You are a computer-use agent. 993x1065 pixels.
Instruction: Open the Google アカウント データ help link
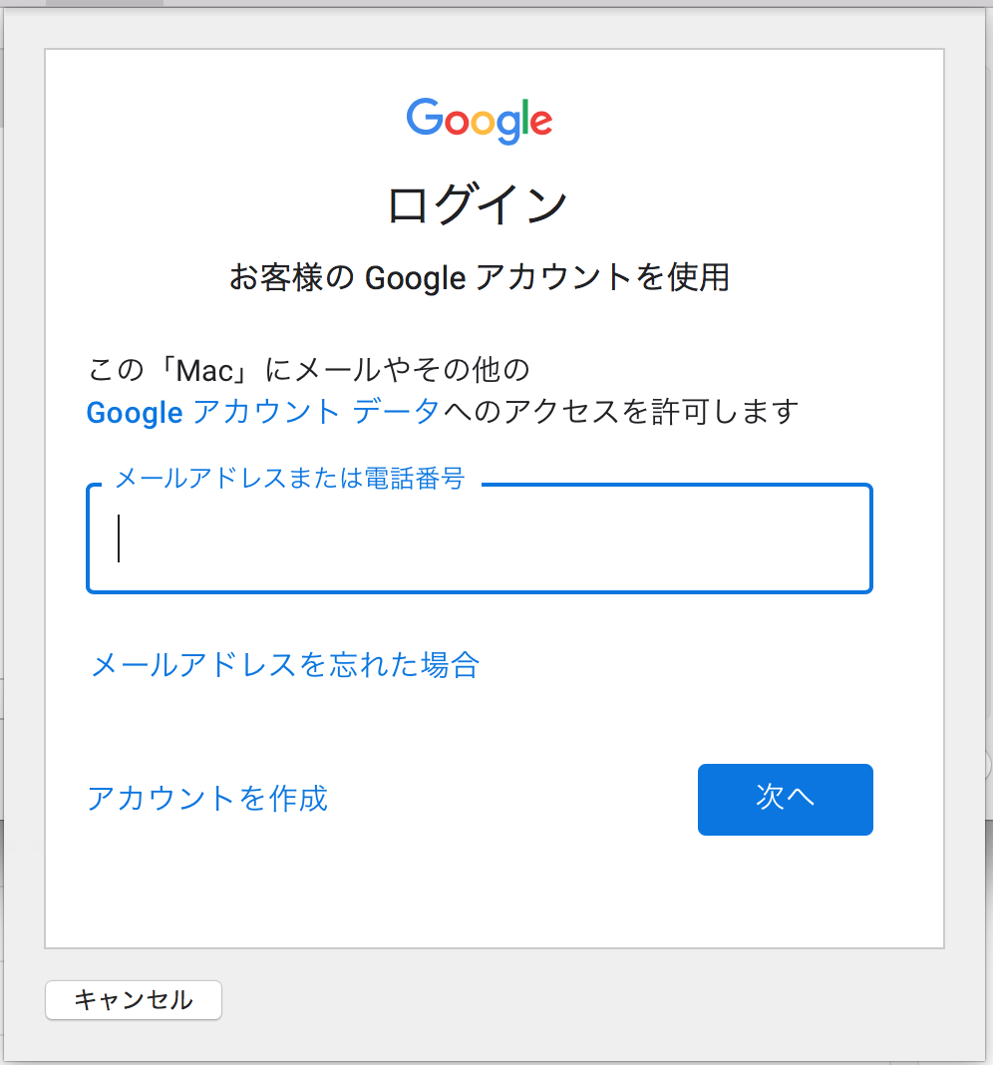click(259, 413)
